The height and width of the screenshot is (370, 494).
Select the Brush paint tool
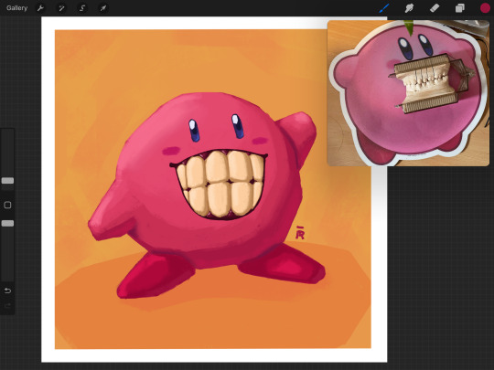click(x=384, y=8)
